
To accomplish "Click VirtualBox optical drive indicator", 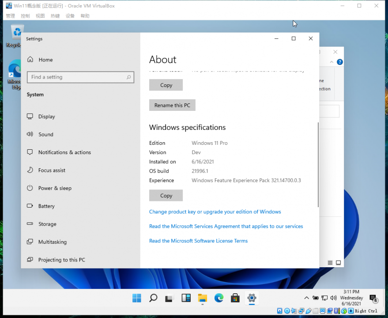I will pyautogui.click(x=287, y=310).
